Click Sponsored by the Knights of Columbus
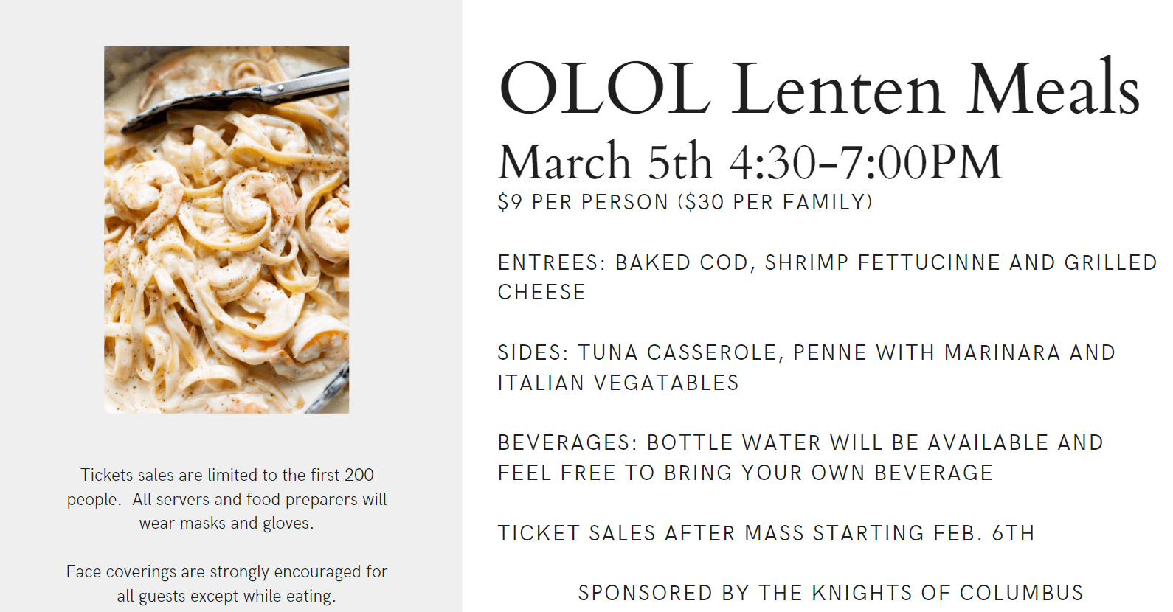The image size is (1173, 612). [x=831, y=593]
